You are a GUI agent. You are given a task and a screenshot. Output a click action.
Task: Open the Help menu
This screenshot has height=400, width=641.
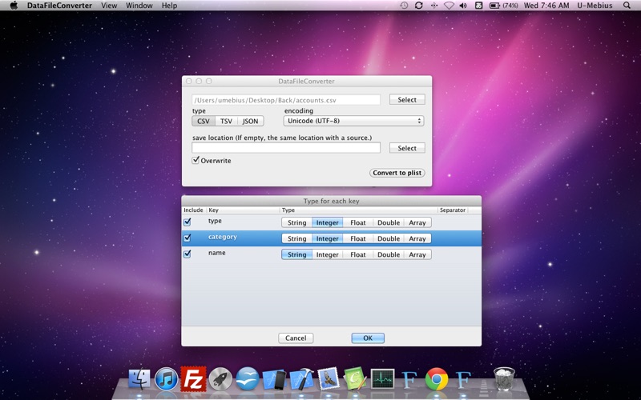point(169,6)
